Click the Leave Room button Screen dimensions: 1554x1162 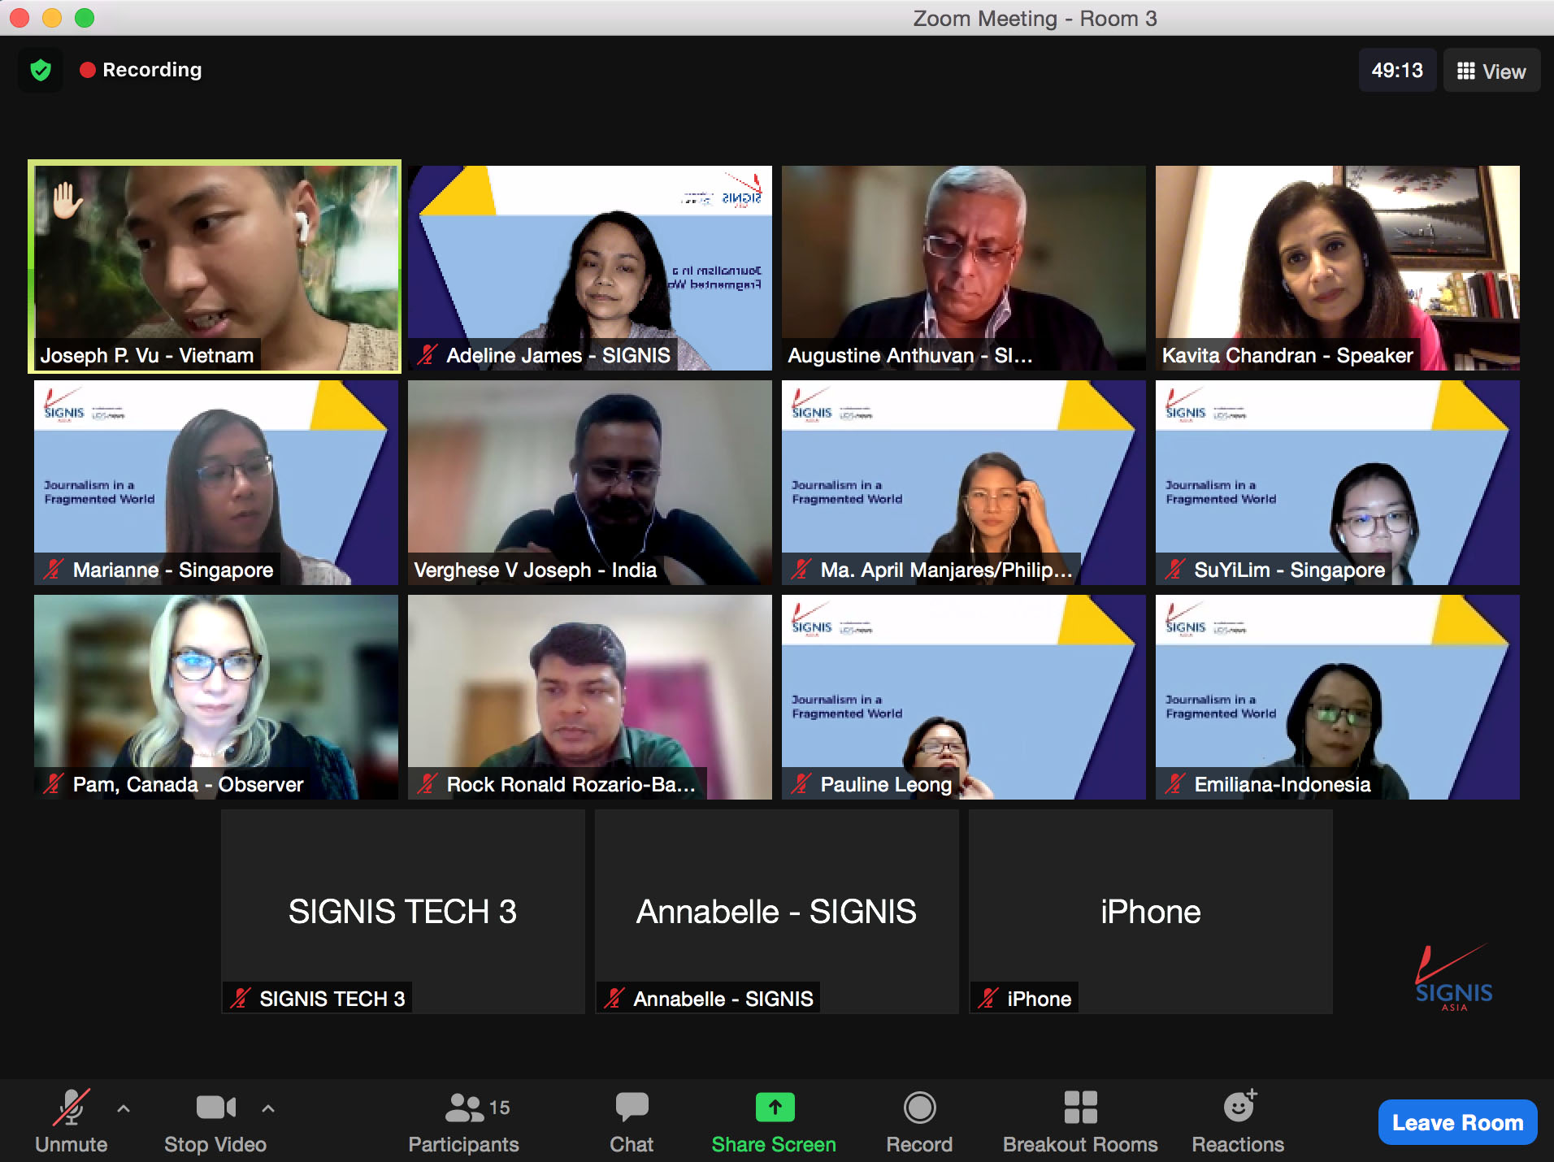click(1456, 1122)
